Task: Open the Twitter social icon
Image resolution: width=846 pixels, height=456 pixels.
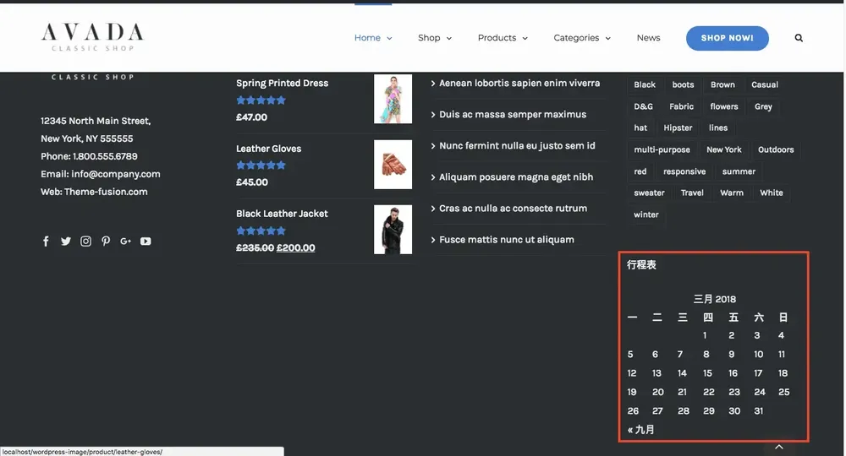Action: pyautogui.click(x=66, y=242)
